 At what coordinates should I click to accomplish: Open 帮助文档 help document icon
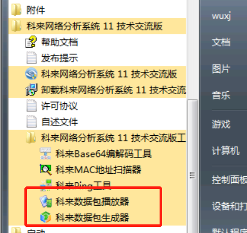[x=30, y=42]
